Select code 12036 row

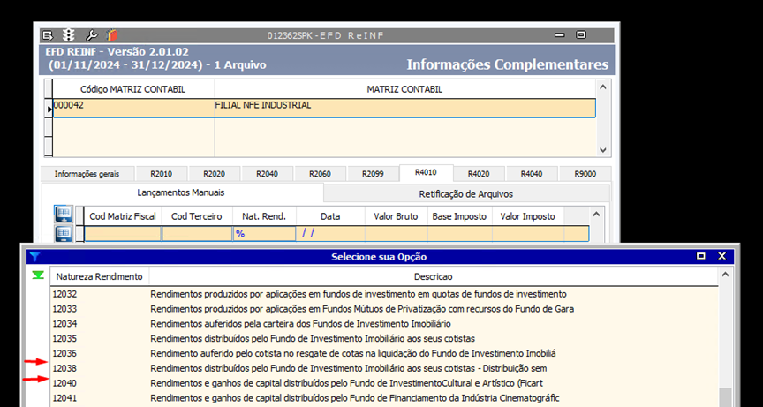pyautogui.click(x=384, y=353)
